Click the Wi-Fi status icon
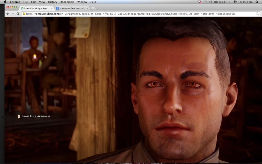 click(x=234, y=2)
